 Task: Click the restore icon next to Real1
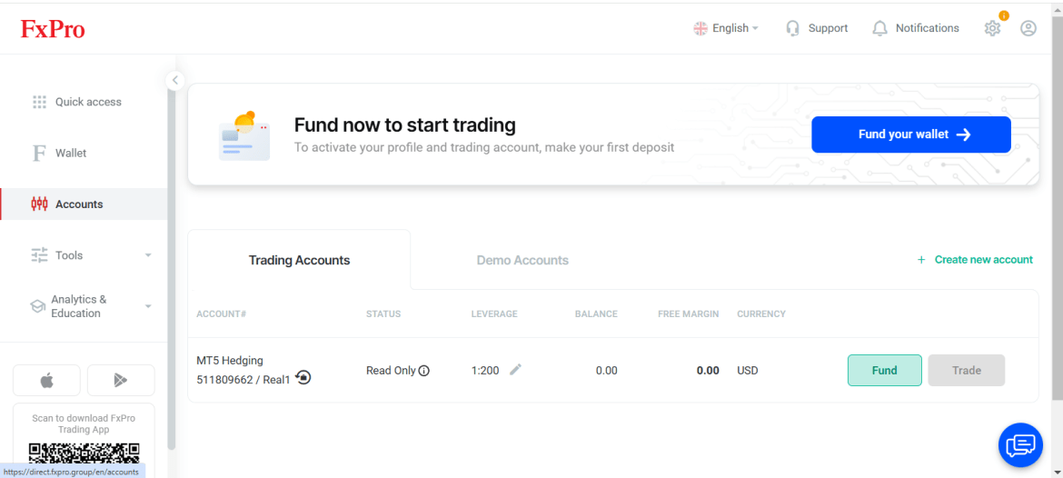coord(303,378)
